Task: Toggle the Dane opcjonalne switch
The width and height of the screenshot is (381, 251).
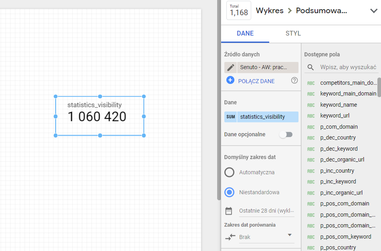Action: pos(286,135)
